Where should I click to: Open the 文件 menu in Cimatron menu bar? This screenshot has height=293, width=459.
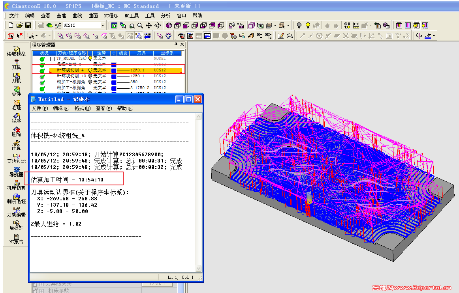point(14,16)
